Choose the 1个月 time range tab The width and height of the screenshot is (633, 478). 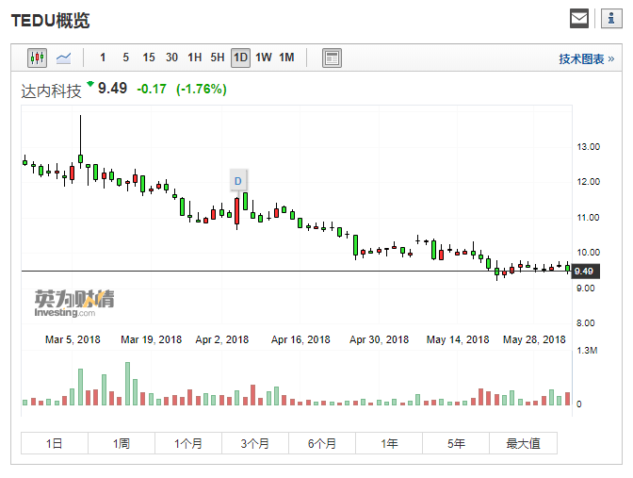pos(188,443)
